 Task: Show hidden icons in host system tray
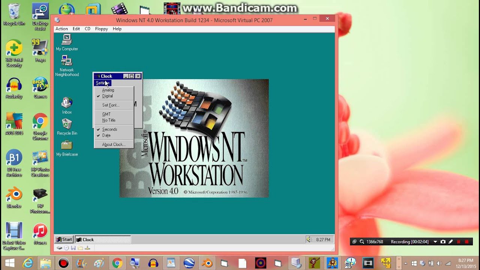pyautogui.click(x=406, y=263)
